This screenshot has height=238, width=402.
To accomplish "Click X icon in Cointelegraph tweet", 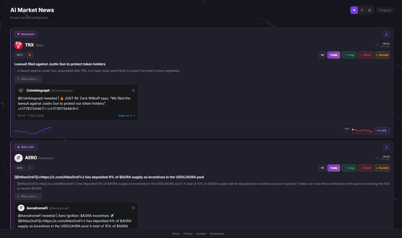I will pyautogui.click(x=133, y=91).
